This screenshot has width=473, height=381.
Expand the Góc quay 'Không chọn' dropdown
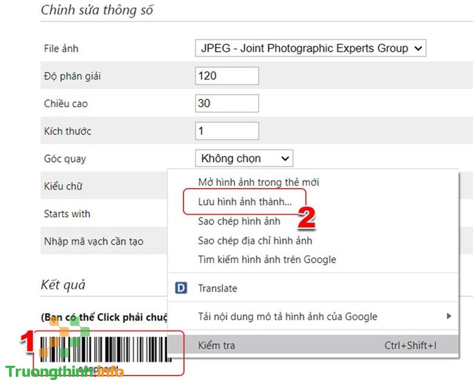tap(244, 158)
